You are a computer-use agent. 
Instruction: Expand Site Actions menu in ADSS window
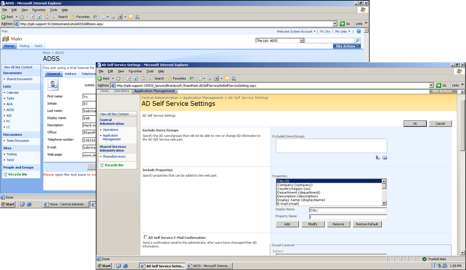[347, 46]
